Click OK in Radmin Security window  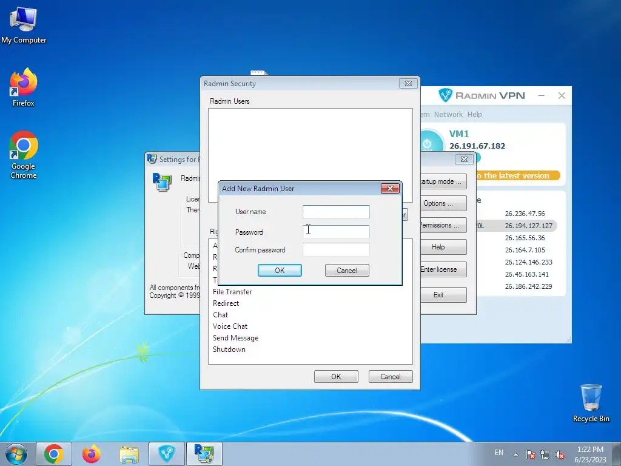coord(336,376)
